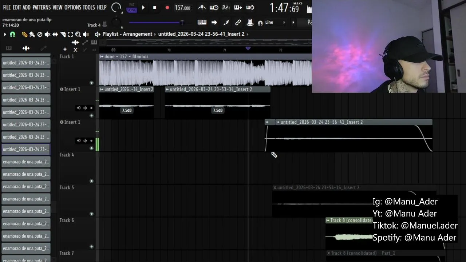The height and width of the screenshot is (262, 466).
Task: Click the Track 4 indicator in hint bar
Action: pyautogui.click(x=94, y=25)
